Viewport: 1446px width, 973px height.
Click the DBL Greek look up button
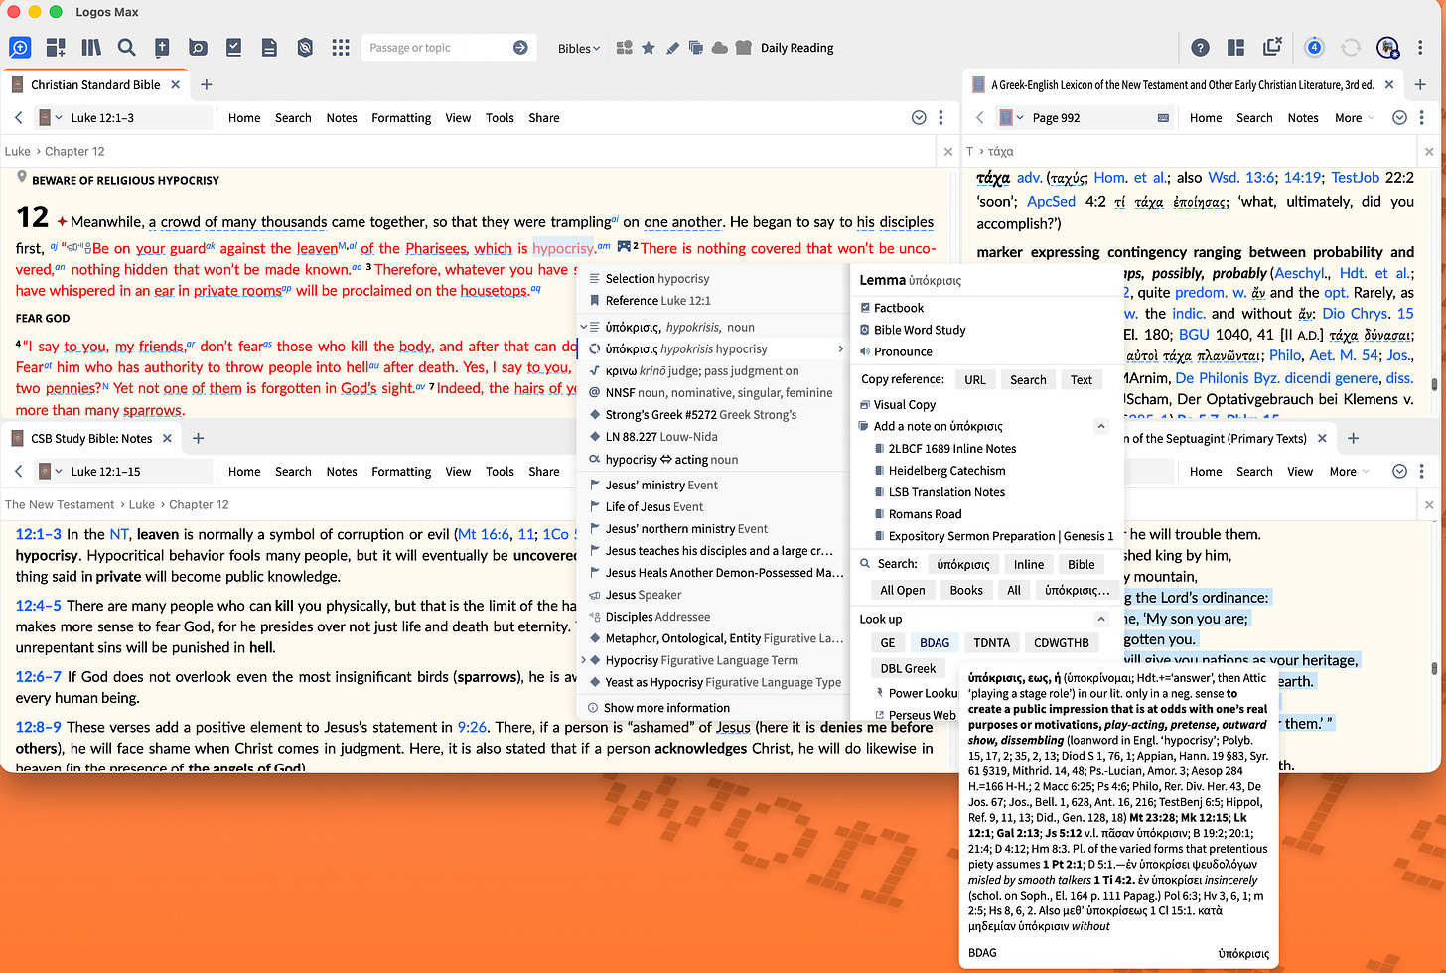[x=908, y=668]
